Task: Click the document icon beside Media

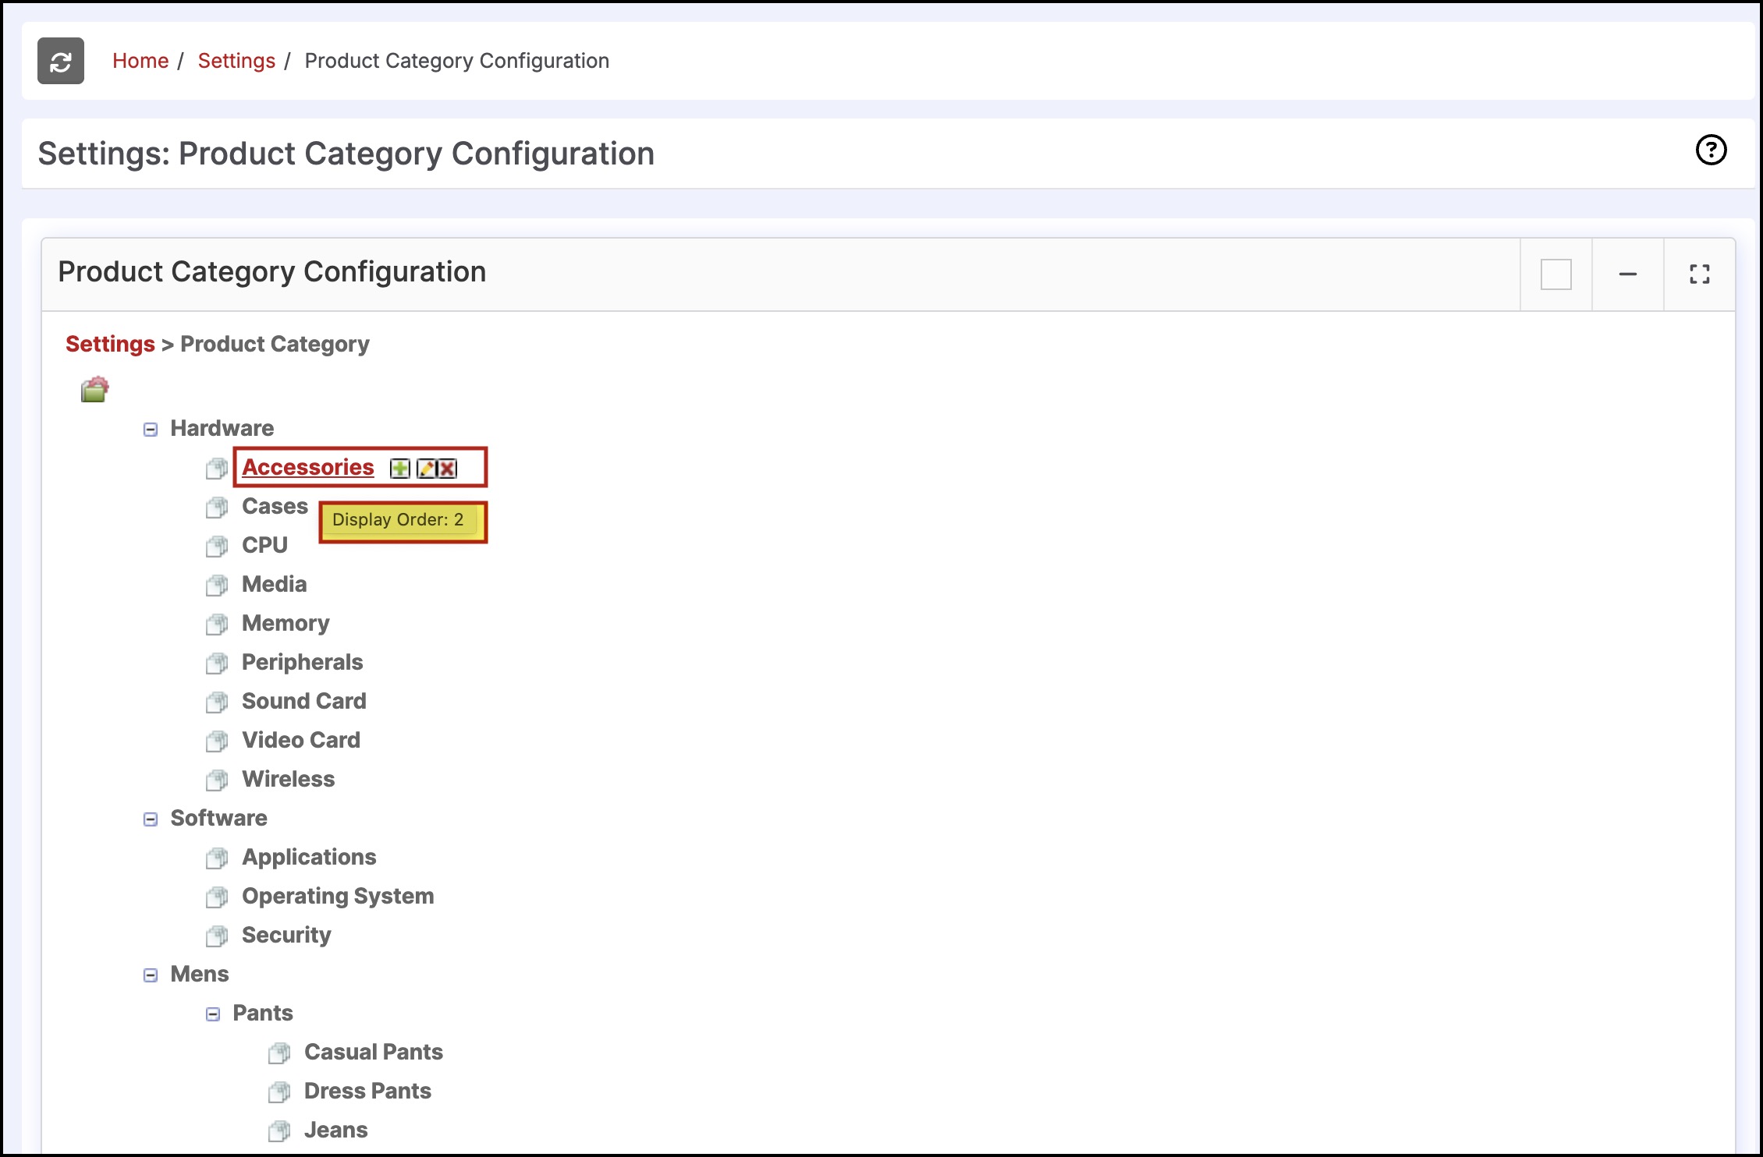Action: 217,586
